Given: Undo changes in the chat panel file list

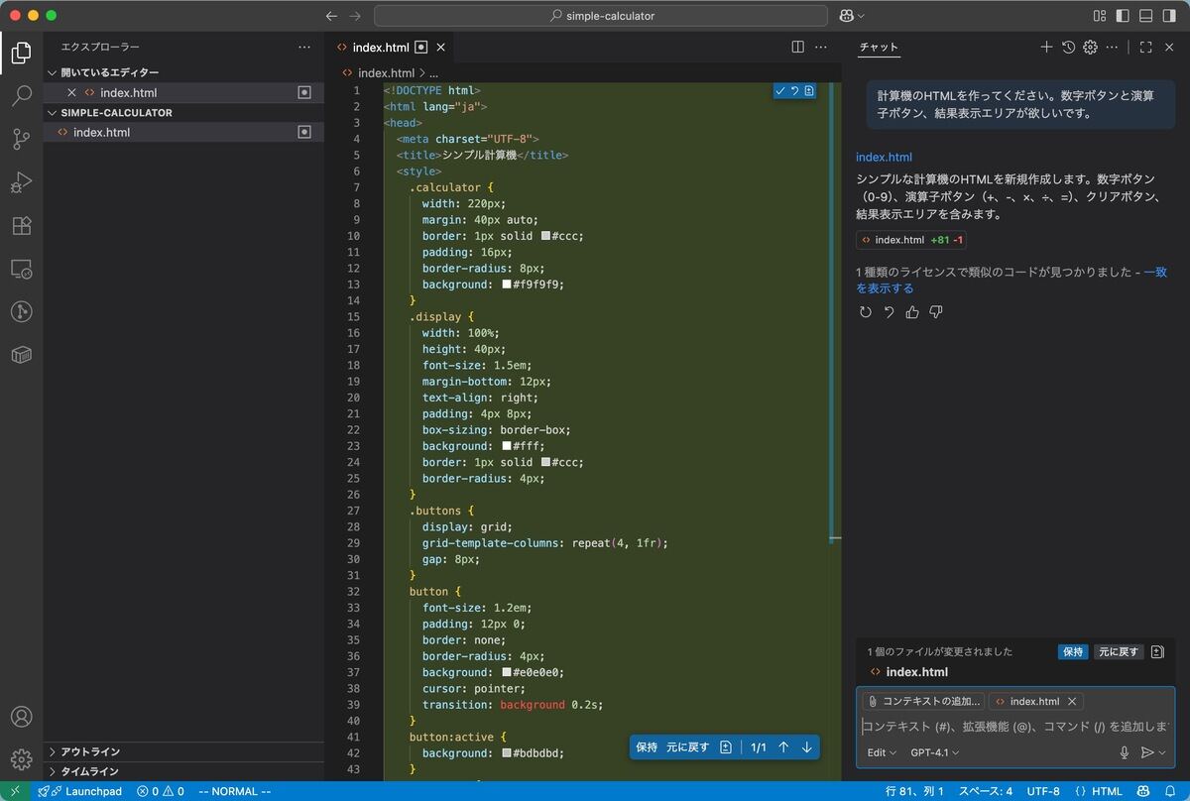Looking at the screenshot, I should (1119, 651).
